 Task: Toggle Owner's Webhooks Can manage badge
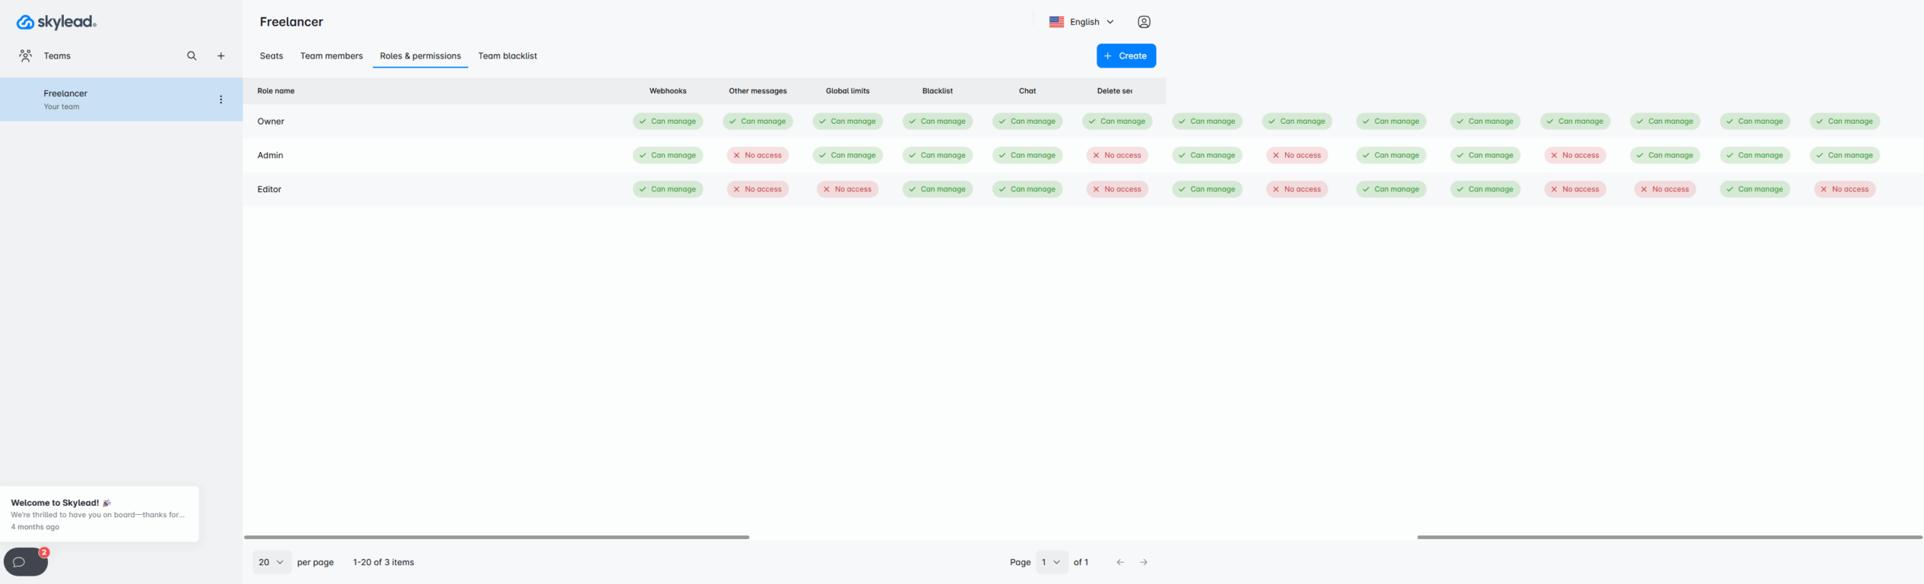pos(667,122)
